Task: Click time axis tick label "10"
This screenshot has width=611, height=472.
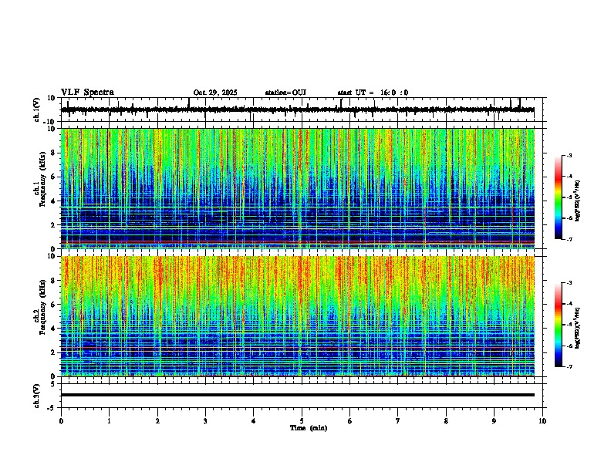Action: 542,421
